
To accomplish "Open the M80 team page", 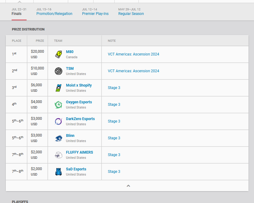I will [x=70, y=52].
